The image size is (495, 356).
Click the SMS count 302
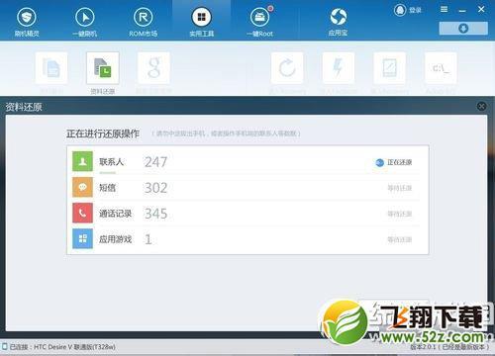(156, 188)
